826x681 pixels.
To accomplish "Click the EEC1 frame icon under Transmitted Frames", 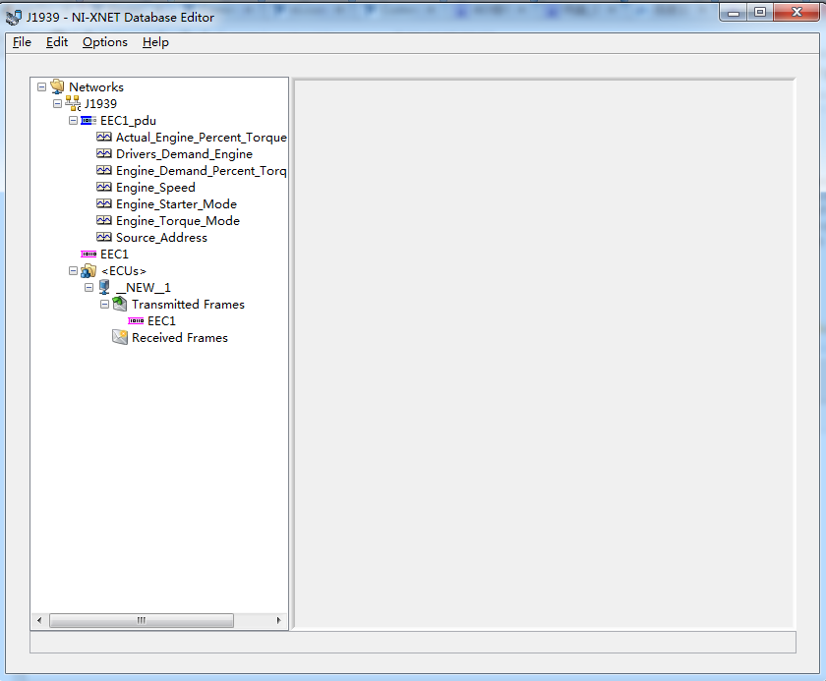I will click(136, 321).
